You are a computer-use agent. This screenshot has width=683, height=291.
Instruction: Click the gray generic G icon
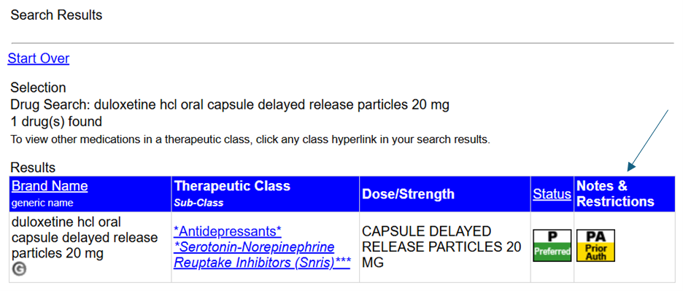[x=19, y=270]
